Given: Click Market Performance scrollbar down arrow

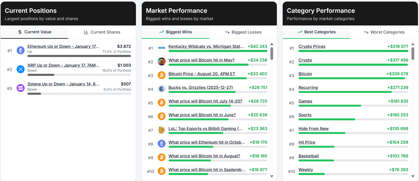Looking at the screenshot, I should point(272,176).
